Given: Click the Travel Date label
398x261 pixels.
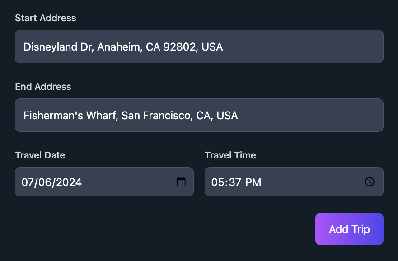Looking at the screenshot, I should [x=40, y=155].
